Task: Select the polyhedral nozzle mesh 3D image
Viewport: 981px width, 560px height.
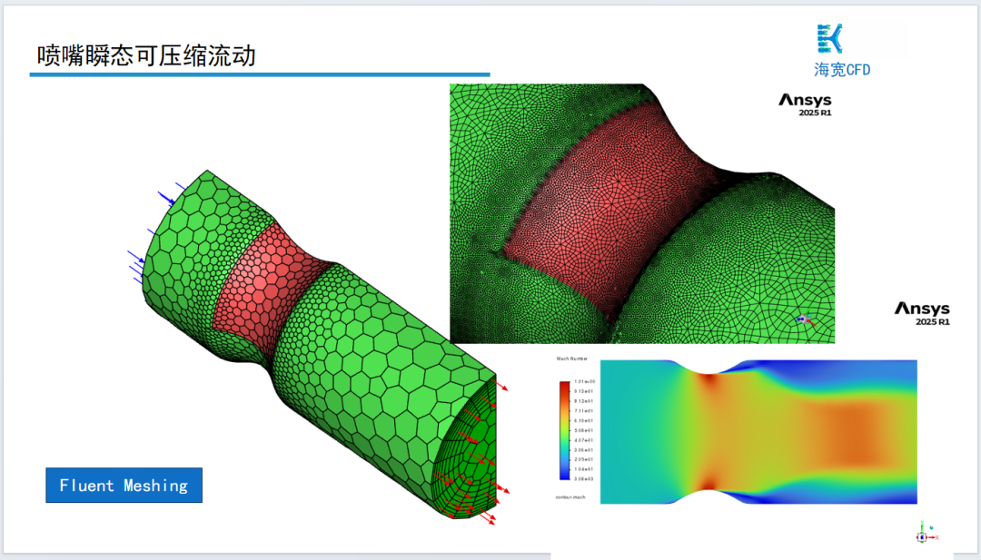Action: pyautogui.click(x=319, y=345)
